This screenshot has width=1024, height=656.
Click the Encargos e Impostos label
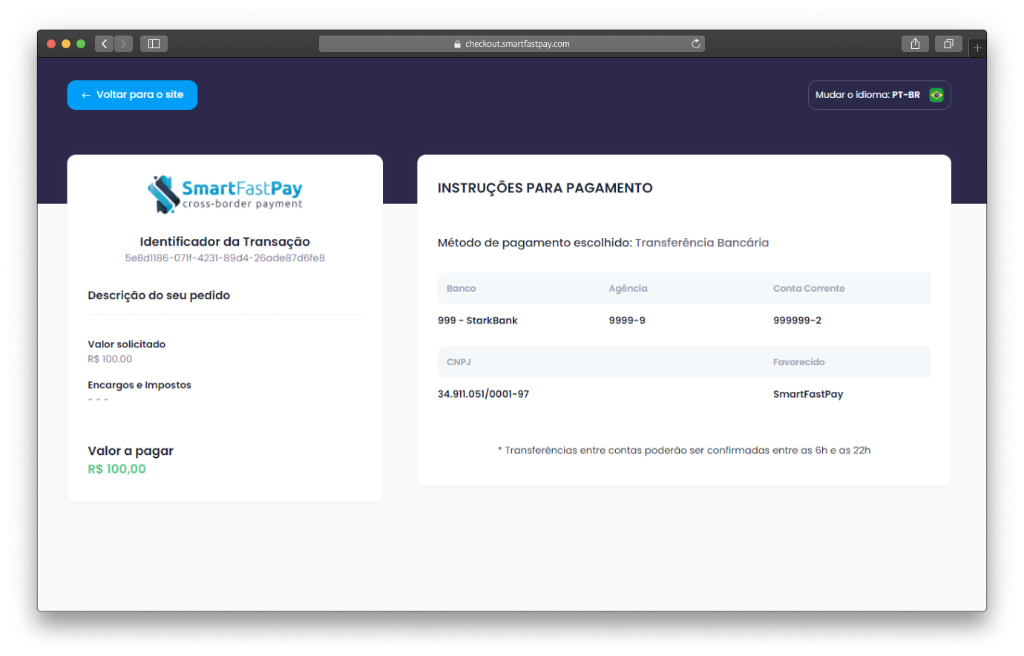pyautogui.click(x=140, y=385)
